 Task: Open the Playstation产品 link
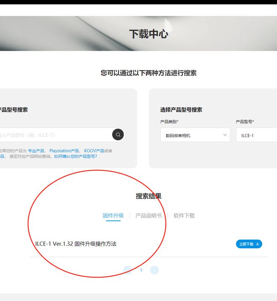click(64, 151)
